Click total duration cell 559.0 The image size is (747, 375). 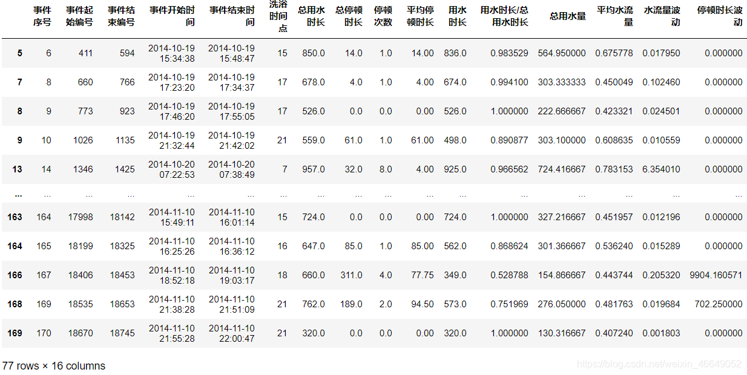point(313,140)
